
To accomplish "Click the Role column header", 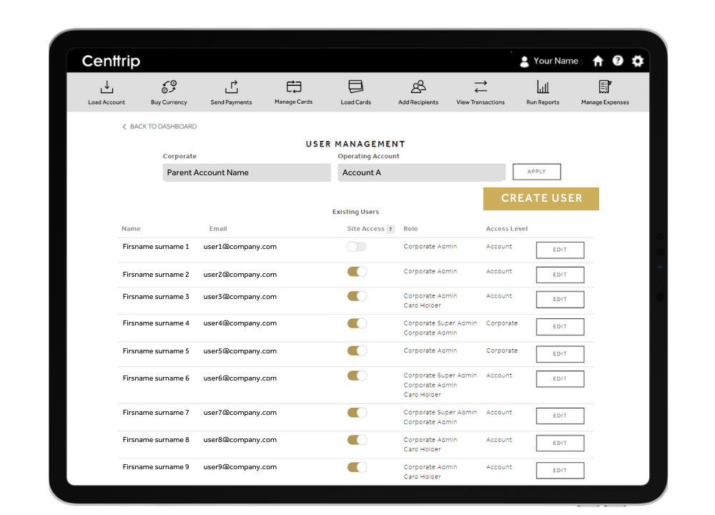I will click(x=410, y=229).
